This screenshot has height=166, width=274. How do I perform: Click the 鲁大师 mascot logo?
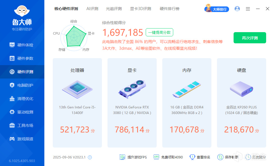point(22,11)
